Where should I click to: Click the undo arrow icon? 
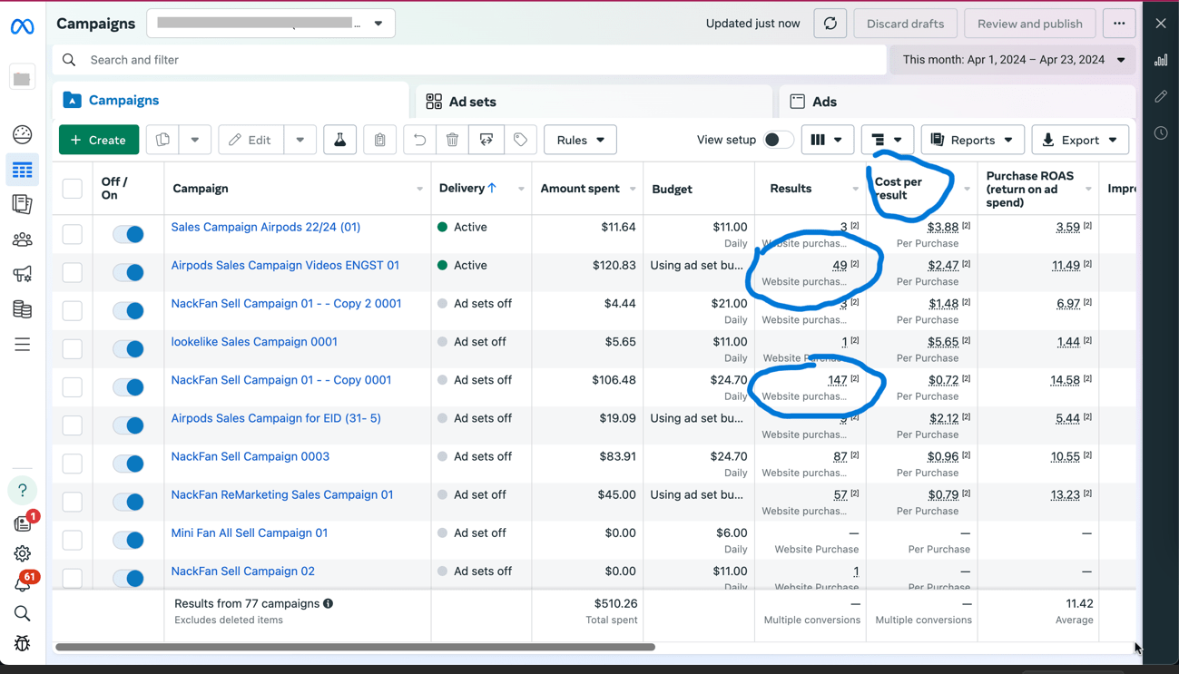tap(419, 140)
